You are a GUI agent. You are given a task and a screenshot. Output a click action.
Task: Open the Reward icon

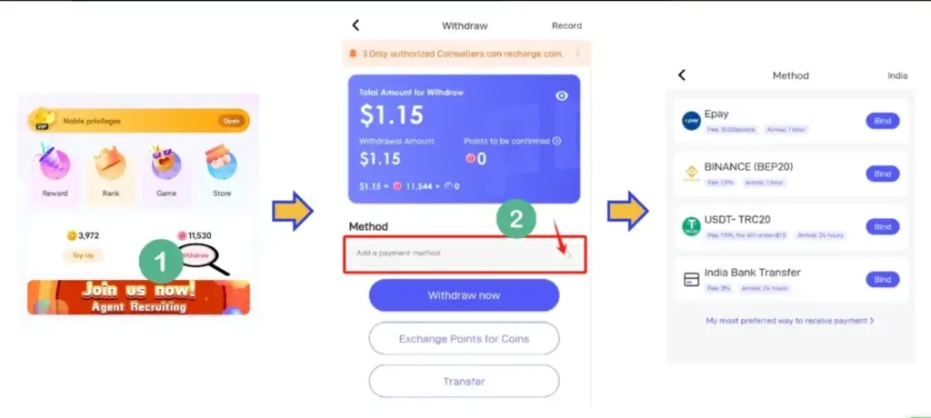(x=55, y=162)
